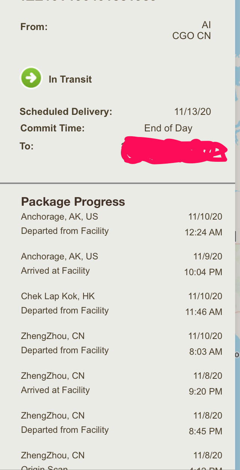Select the Chek Lap Kok, HK entry
The image size is (240, 470).
(x=58, y=296)
